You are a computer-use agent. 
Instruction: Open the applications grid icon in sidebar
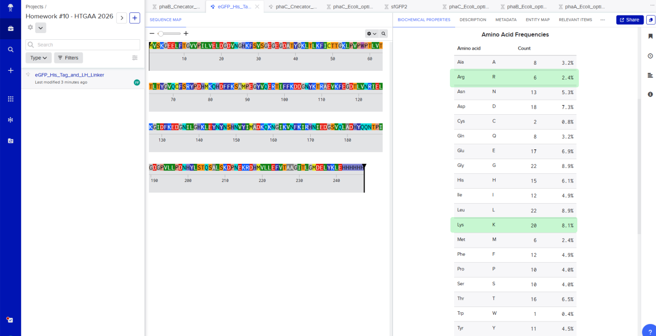click(10, 99)
